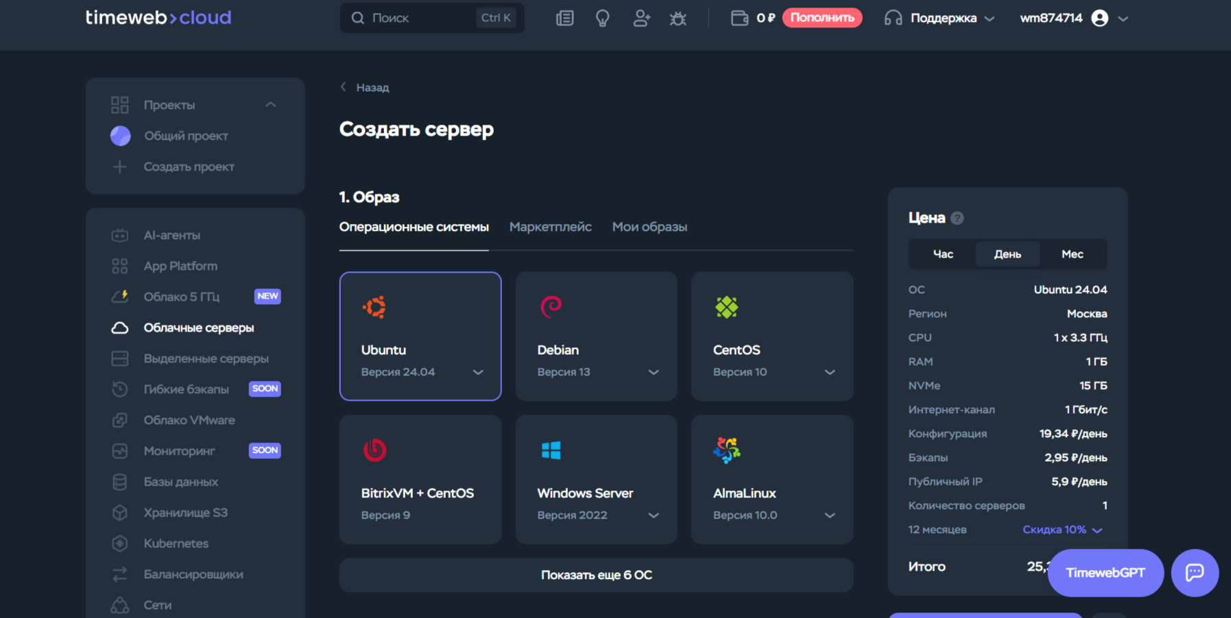Open Kubernetes section in sidebar
The height and width of the screenshot is (618, 1231).
coord(176,543)
